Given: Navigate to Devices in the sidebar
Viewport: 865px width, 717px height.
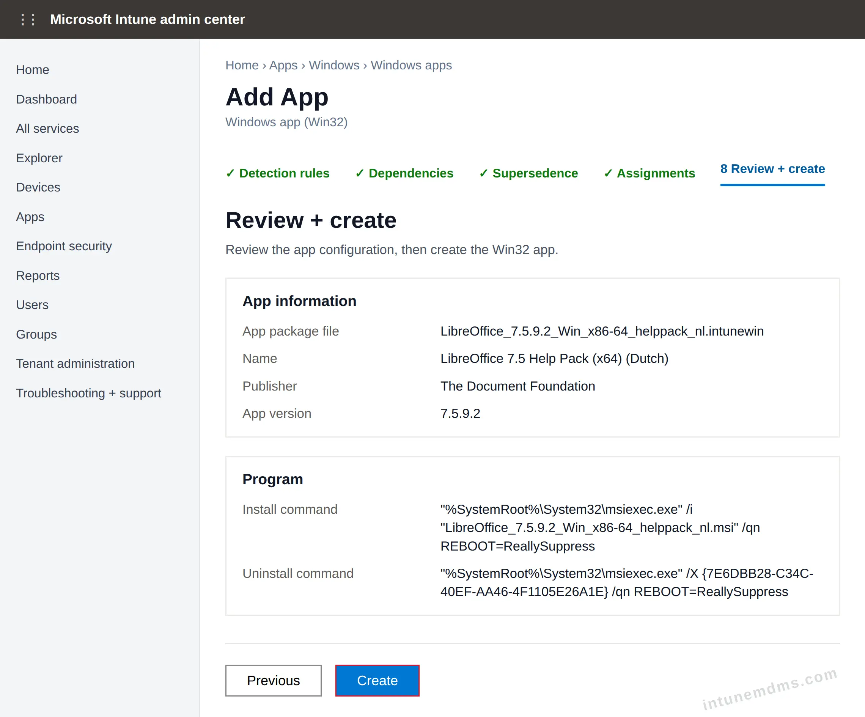Looking at the screenshot, I should point(38,187).
